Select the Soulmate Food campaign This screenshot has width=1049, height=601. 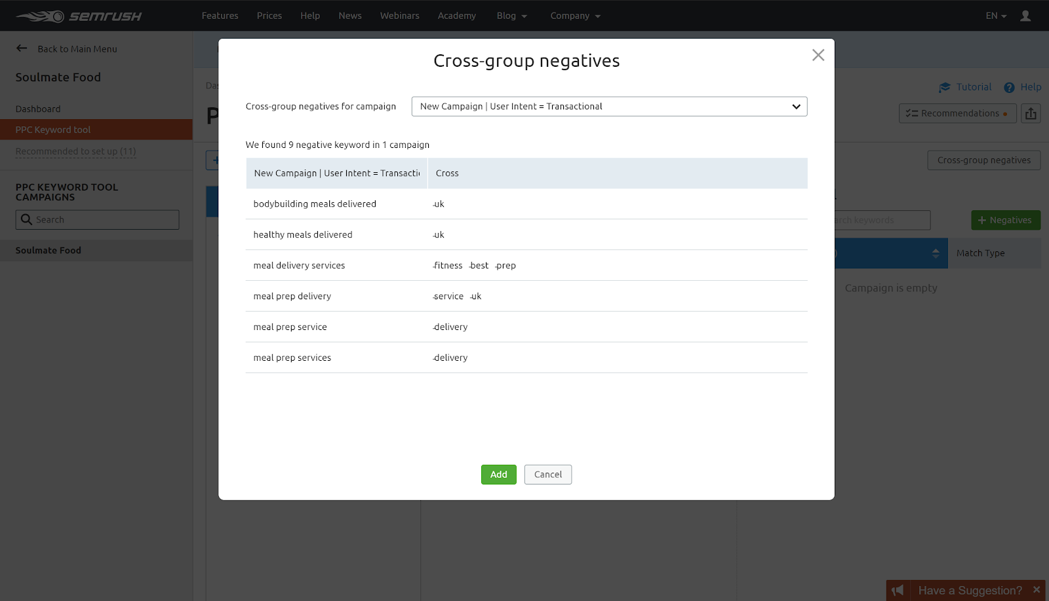pyautogui.click(x=96, y=250)
